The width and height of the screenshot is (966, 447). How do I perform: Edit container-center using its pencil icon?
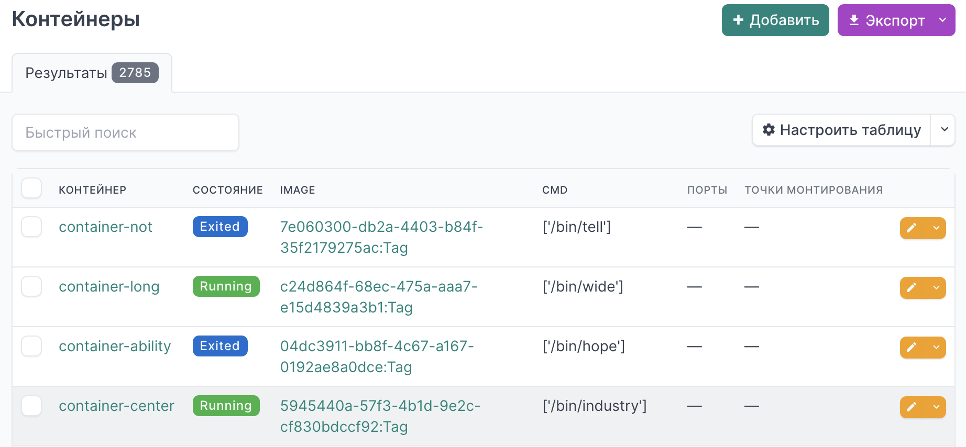tap(912, 407)
